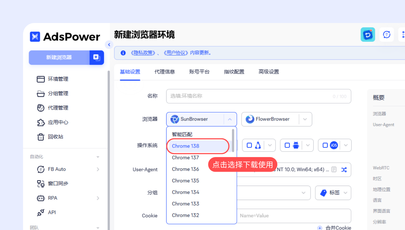The width and height of the screenshot is (405, 230).
Task: Switch to the 账号平台 tab
Action: tap(199, 72)
